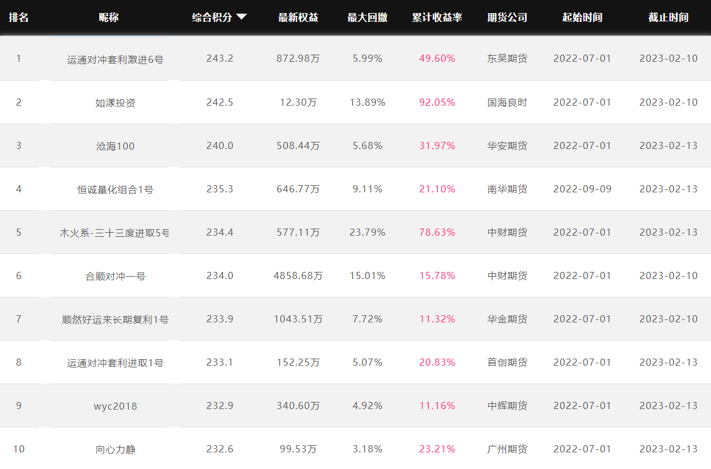Viewport: 711px width, 469px height.
Task: Select drawdown value 3.18%
Action: [367, 449]
